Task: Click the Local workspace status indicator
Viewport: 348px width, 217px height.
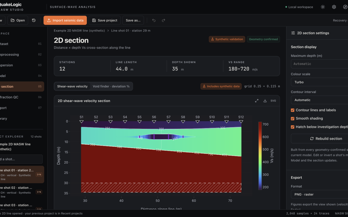Action: [299, 7]
